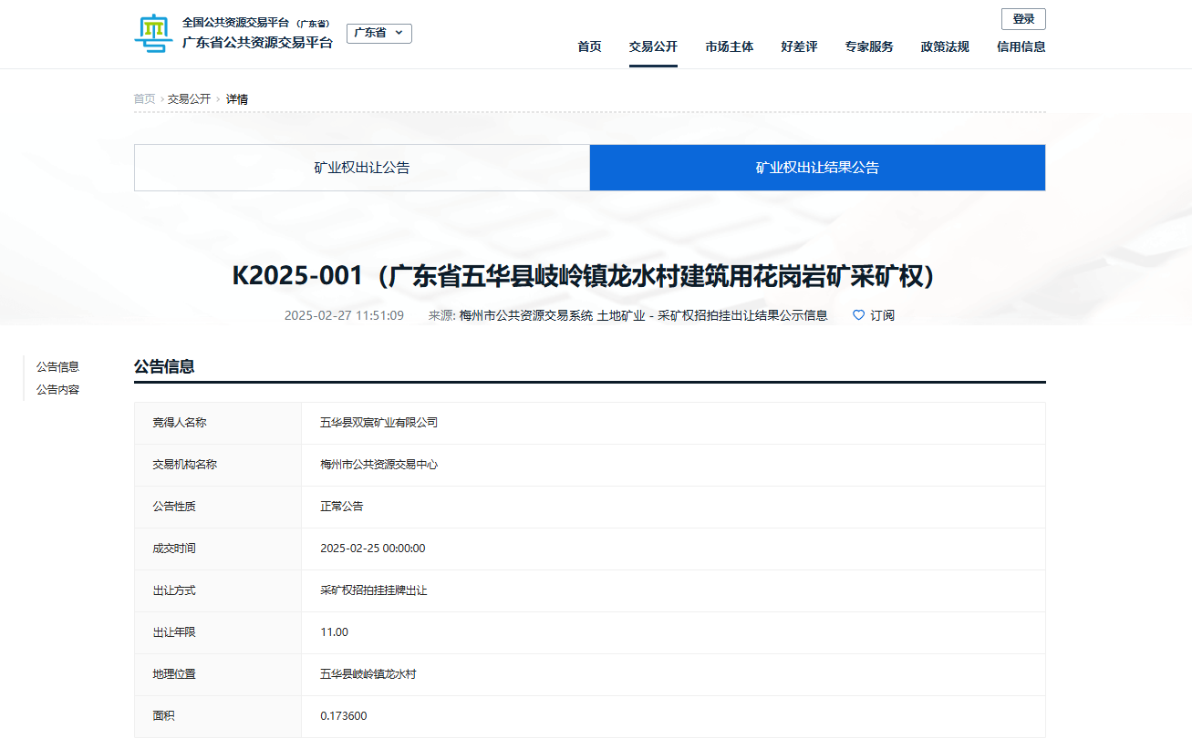Select 市场主体 in the navigation bar
This screenshot has width=1192, height=749.
pos(729,46)
